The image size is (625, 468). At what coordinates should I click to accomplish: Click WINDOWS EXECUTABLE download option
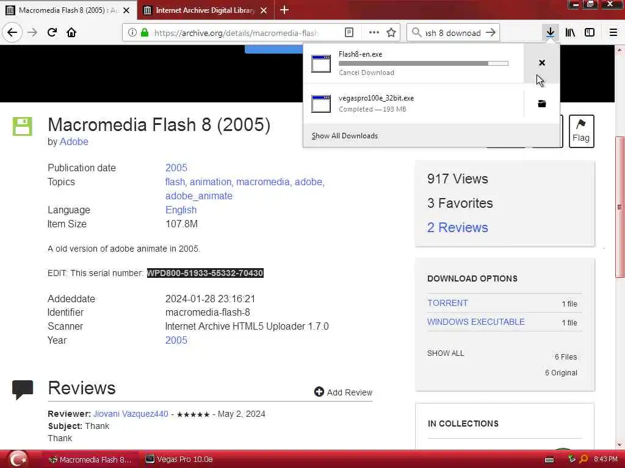tap(476, 322)
